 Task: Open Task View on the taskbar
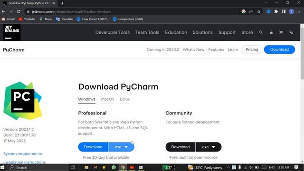[x=73, y=167]
